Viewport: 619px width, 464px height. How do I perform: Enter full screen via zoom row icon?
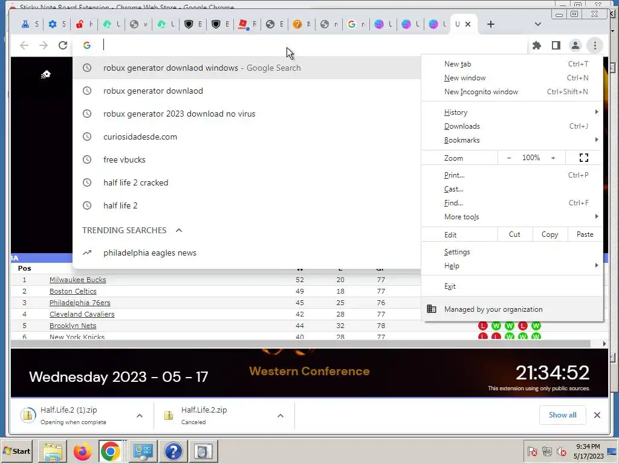[584, 158]
